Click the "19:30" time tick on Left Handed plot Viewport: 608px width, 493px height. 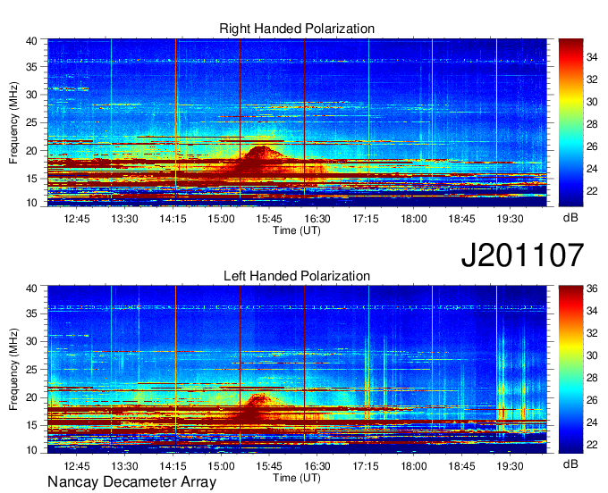510,466
